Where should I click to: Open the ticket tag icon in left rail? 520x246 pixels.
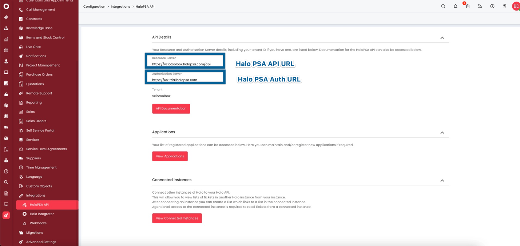click(6, 17)
